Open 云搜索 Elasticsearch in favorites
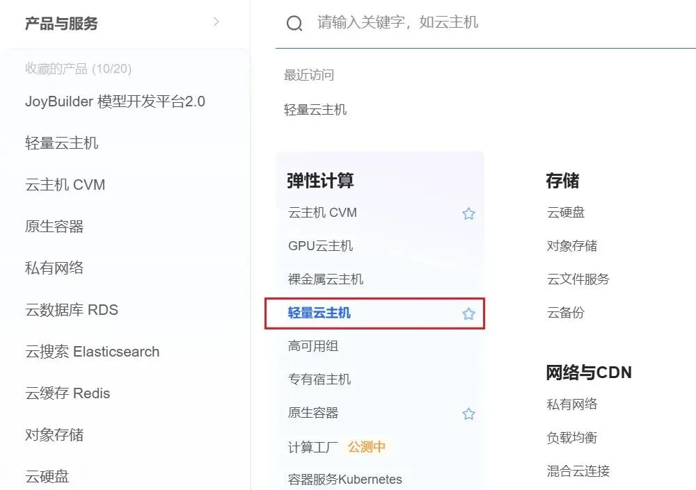 pos(92,352)
